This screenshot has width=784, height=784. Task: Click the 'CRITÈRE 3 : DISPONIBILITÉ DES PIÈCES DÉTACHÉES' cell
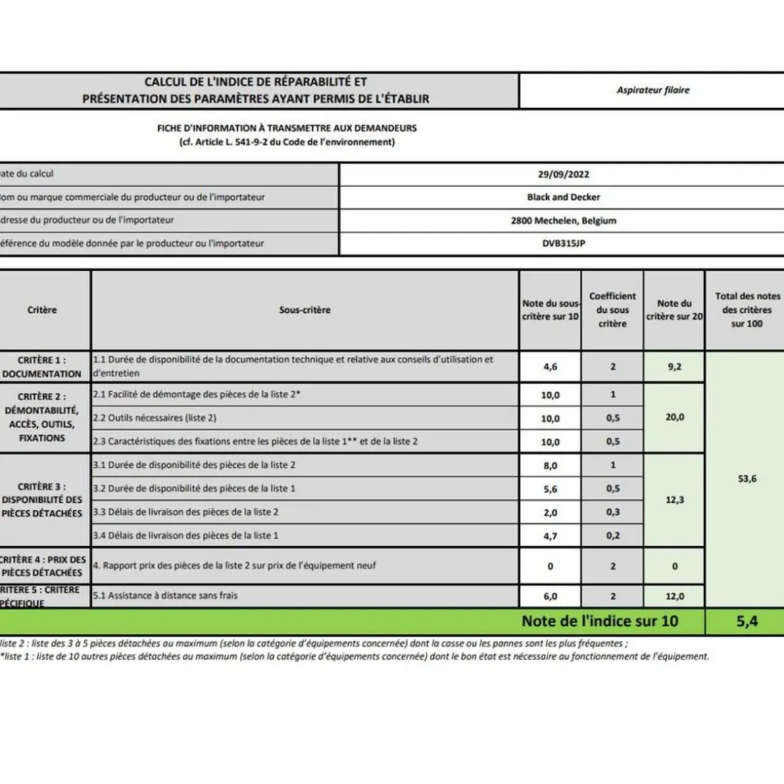pyautogui.click(x=42, y=500)
